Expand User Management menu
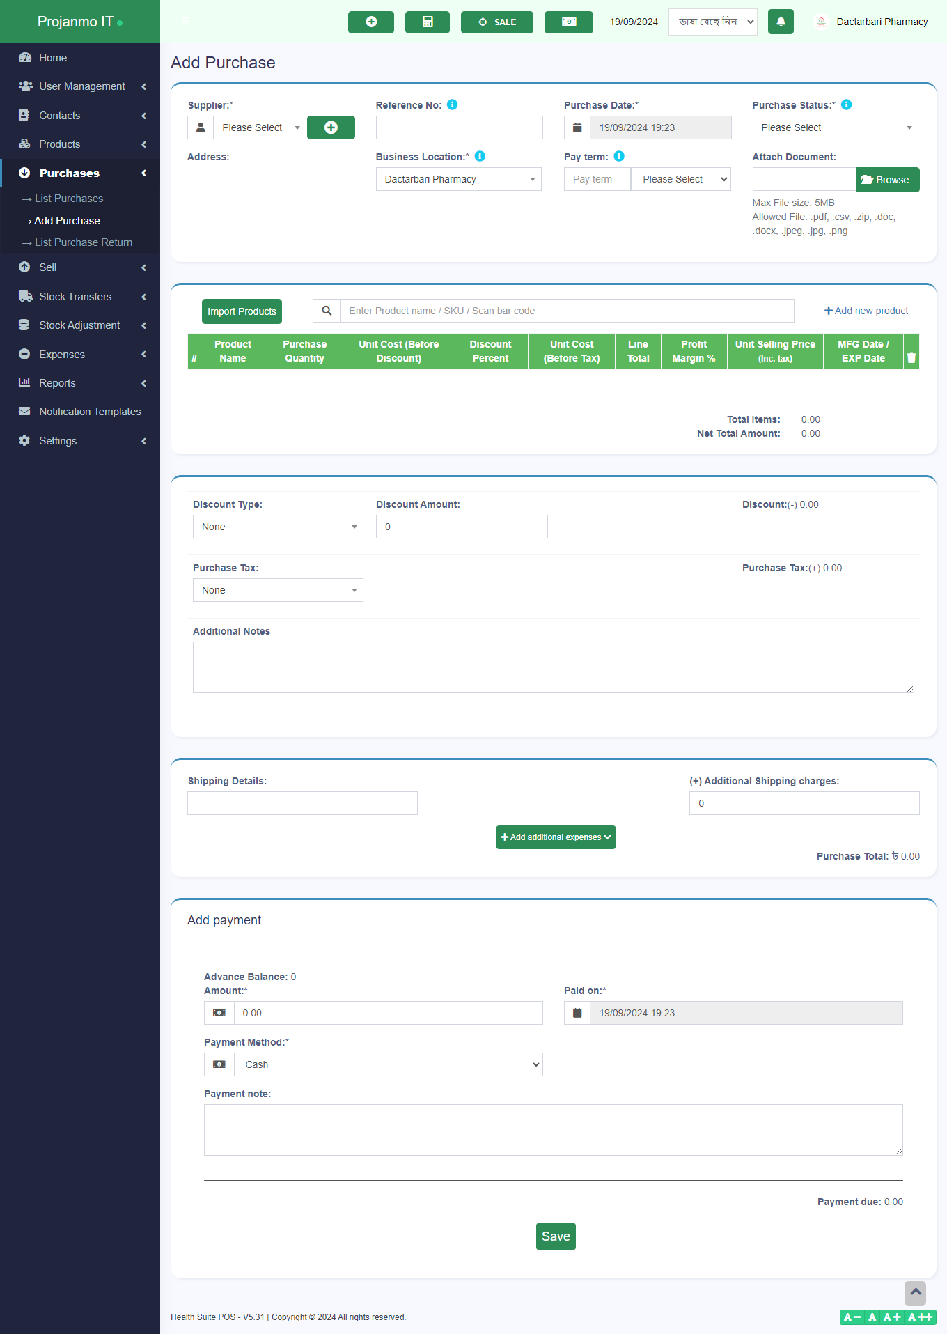The height and width of the screenshot is (1334, 947). (80, 86)
